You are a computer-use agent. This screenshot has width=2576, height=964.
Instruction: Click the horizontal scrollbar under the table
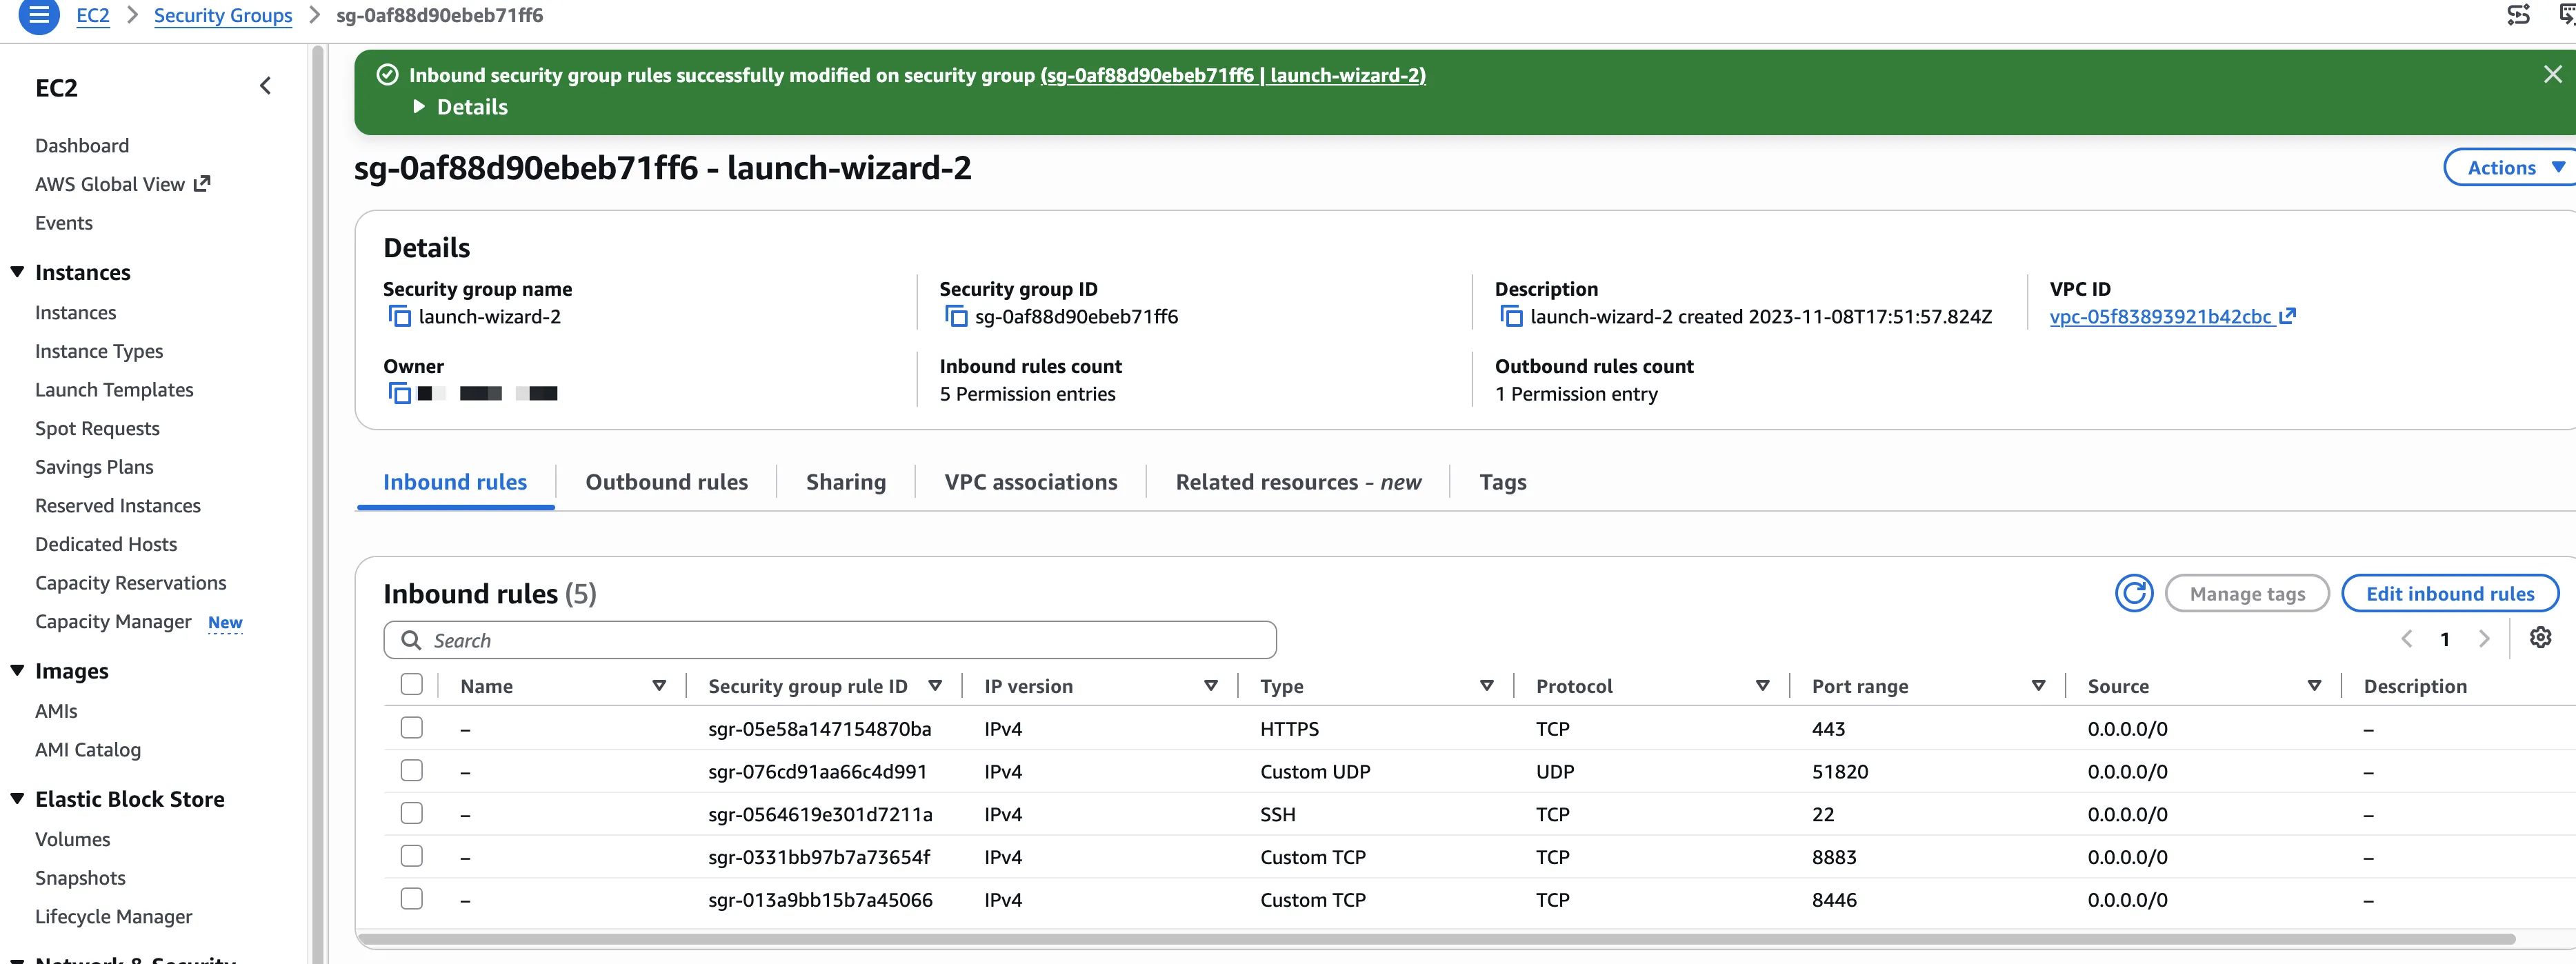coord(1436,939)
